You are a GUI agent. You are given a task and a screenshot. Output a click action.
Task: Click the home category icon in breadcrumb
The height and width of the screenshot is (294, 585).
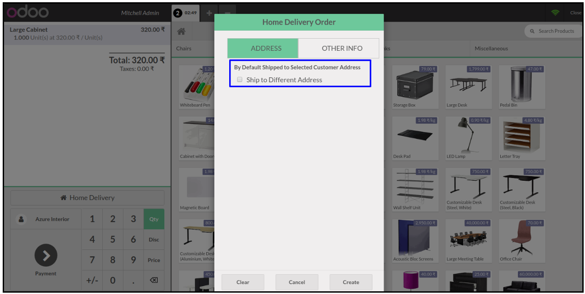coord(181,31)
